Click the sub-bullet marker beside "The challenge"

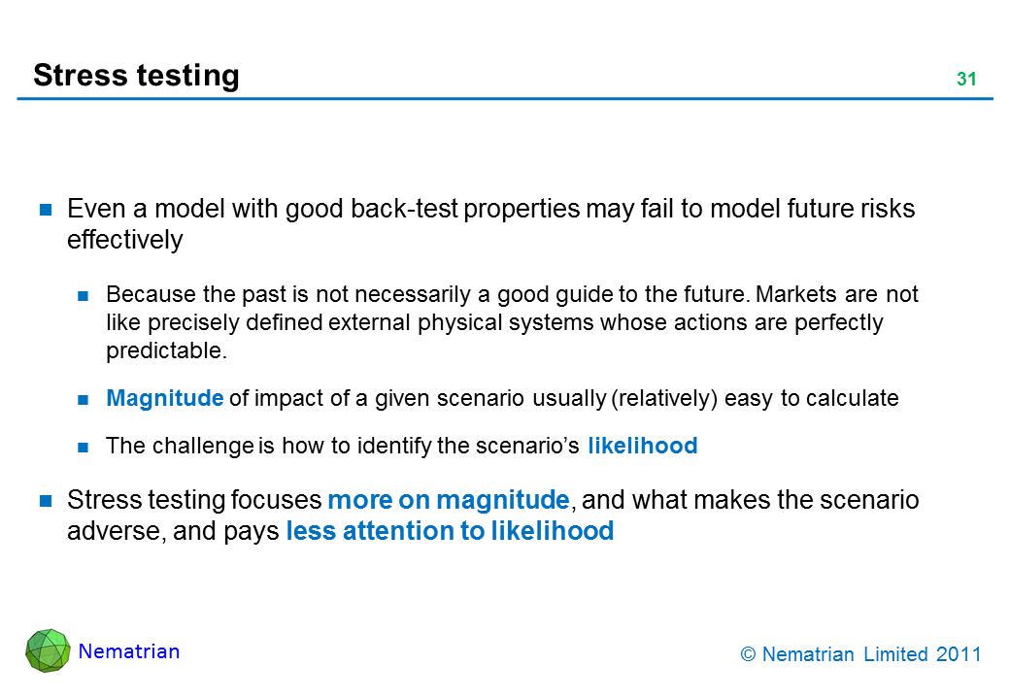(84, 447)
